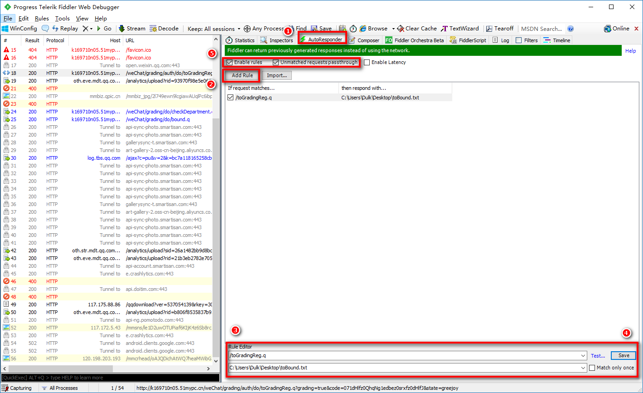
Task: Open the View menu
Action: pyautogui.click(x=82, y=19)
